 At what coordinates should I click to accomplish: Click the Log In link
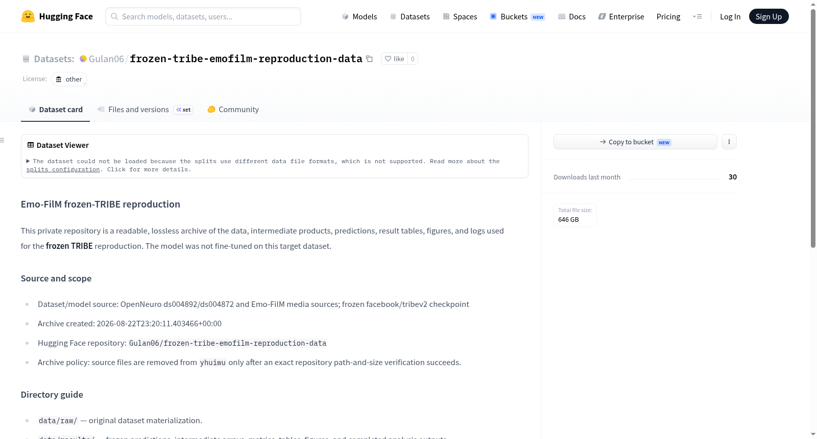[x=730, y=17]
